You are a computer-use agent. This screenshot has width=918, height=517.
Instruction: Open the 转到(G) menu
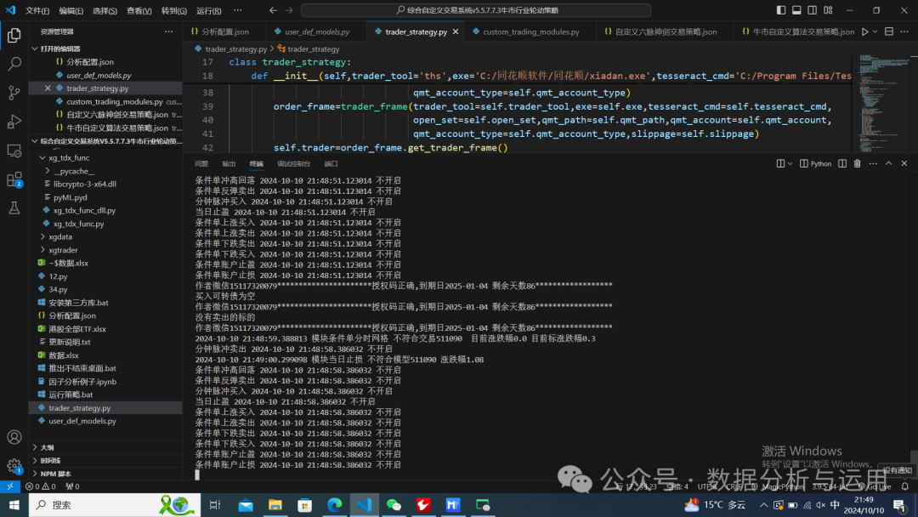[174, 10]
